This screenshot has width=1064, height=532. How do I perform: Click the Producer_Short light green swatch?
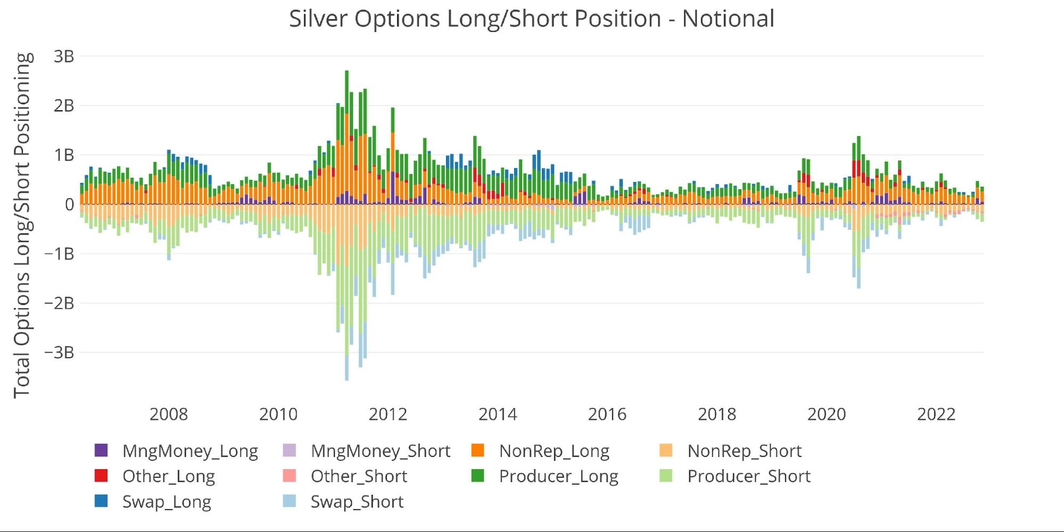[x=666, y=476]
